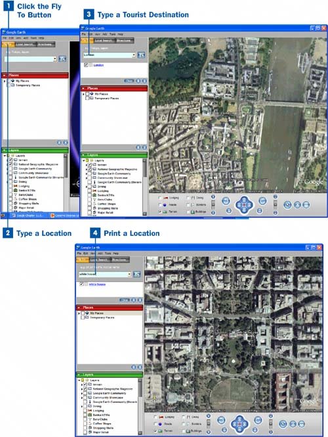Switch to the Directions tab in the White House window
The height and width of the screenshot is (437, 328).
click(x=120, y=260)
